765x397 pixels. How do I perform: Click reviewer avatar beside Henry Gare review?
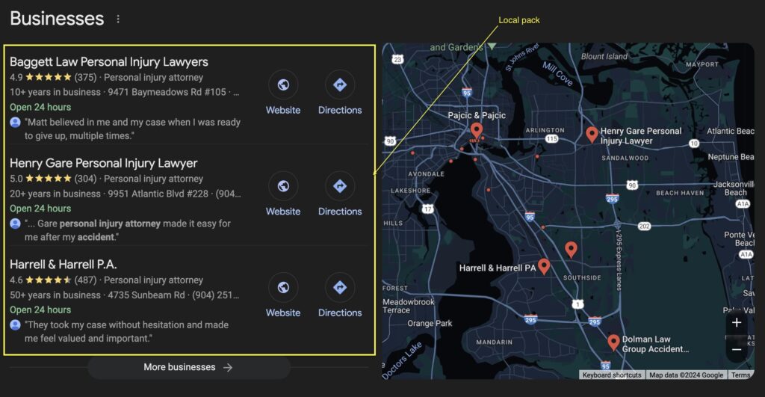15,224
